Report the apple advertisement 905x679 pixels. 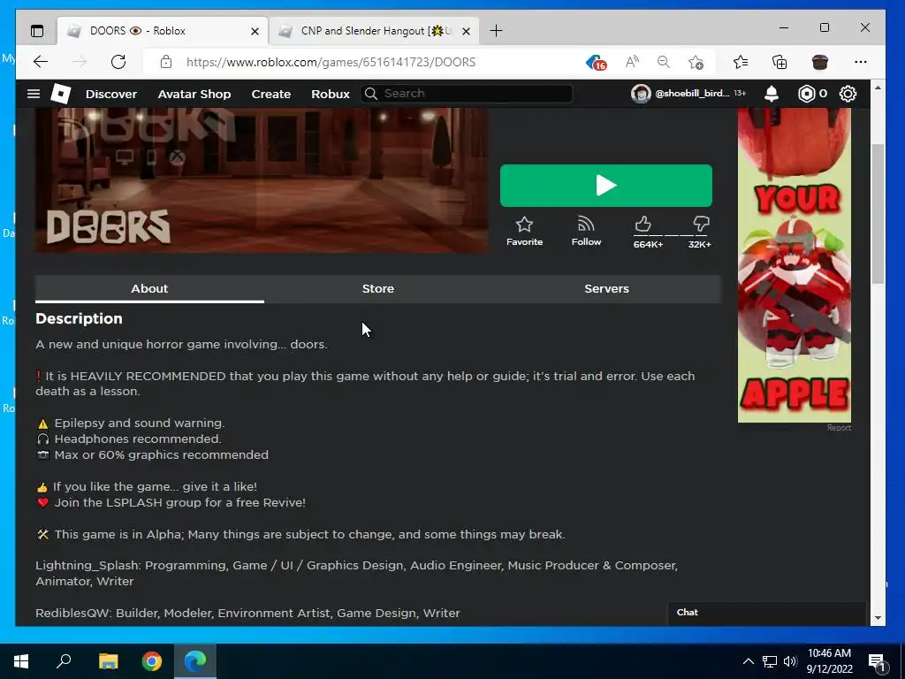[x=839, y=428]
